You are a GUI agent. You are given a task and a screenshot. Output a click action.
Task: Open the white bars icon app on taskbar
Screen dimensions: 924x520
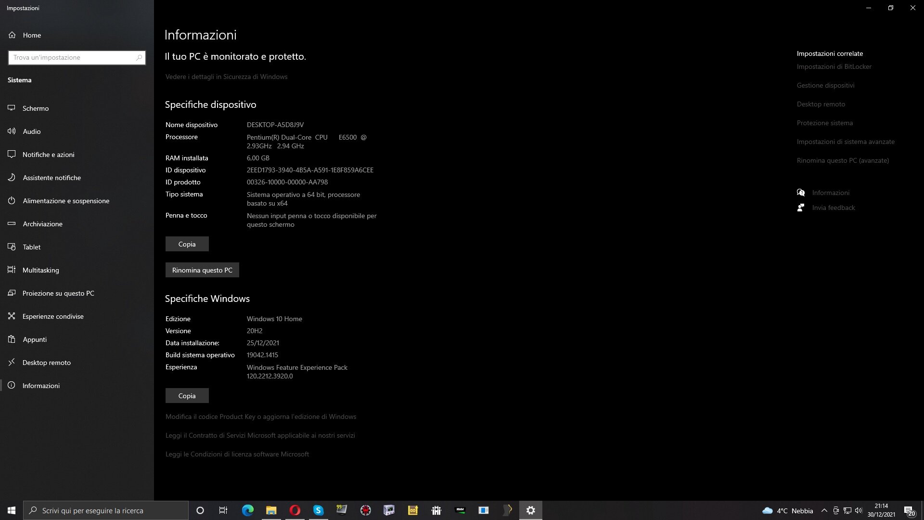(436, 510)
